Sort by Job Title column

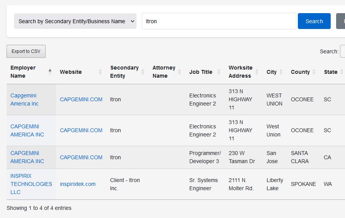pyautogui.click(x=205, y=72)
